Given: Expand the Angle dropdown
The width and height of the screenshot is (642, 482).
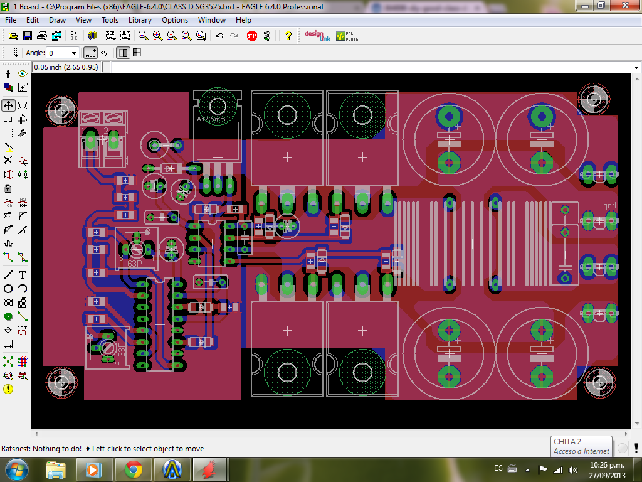Looking at the screenshot, I should tap(74, 53).
